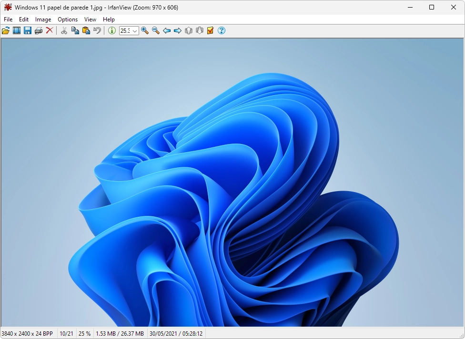Open the Slideshow filmstrip icon
Viewport: 465px width, 339px height.
[x=17, y=30]
